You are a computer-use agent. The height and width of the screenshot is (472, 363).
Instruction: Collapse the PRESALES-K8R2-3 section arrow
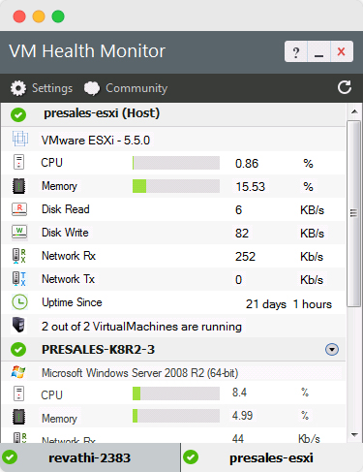(332, 349)
